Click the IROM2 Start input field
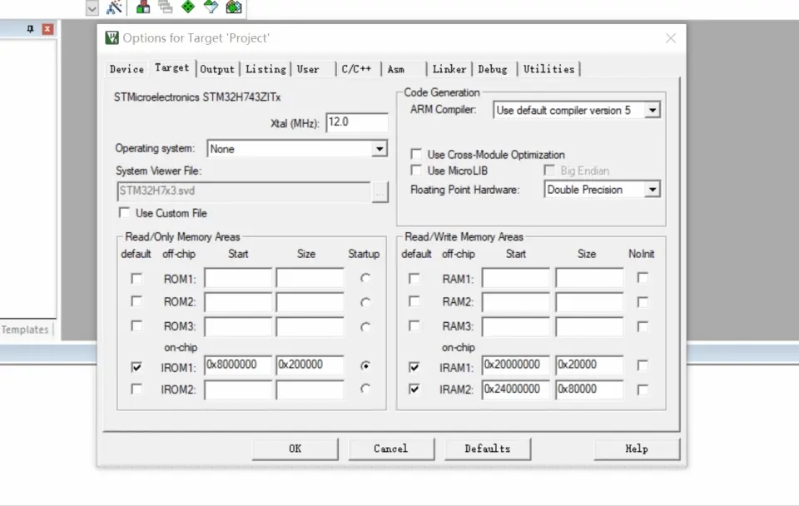The width and height of the screenshot is (799, 506). pos(238,389)
